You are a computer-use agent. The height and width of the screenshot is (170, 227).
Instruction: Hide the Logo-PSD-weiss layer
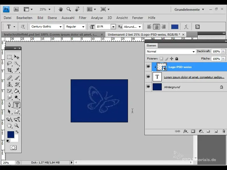tap(148, 67)
